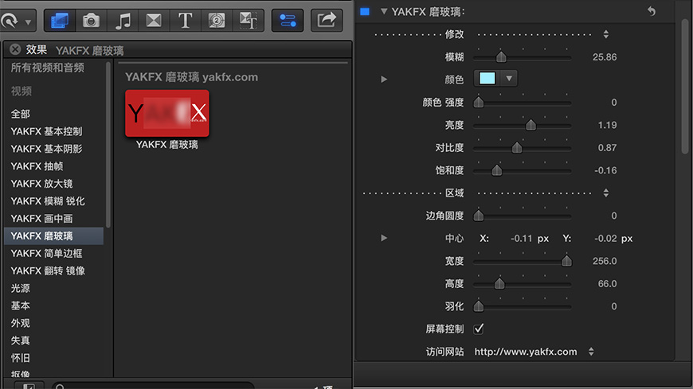The width and height of the screenshot is (693, 389).
Task: Open the 区域 section popup arrows
Action: [606, 193]
